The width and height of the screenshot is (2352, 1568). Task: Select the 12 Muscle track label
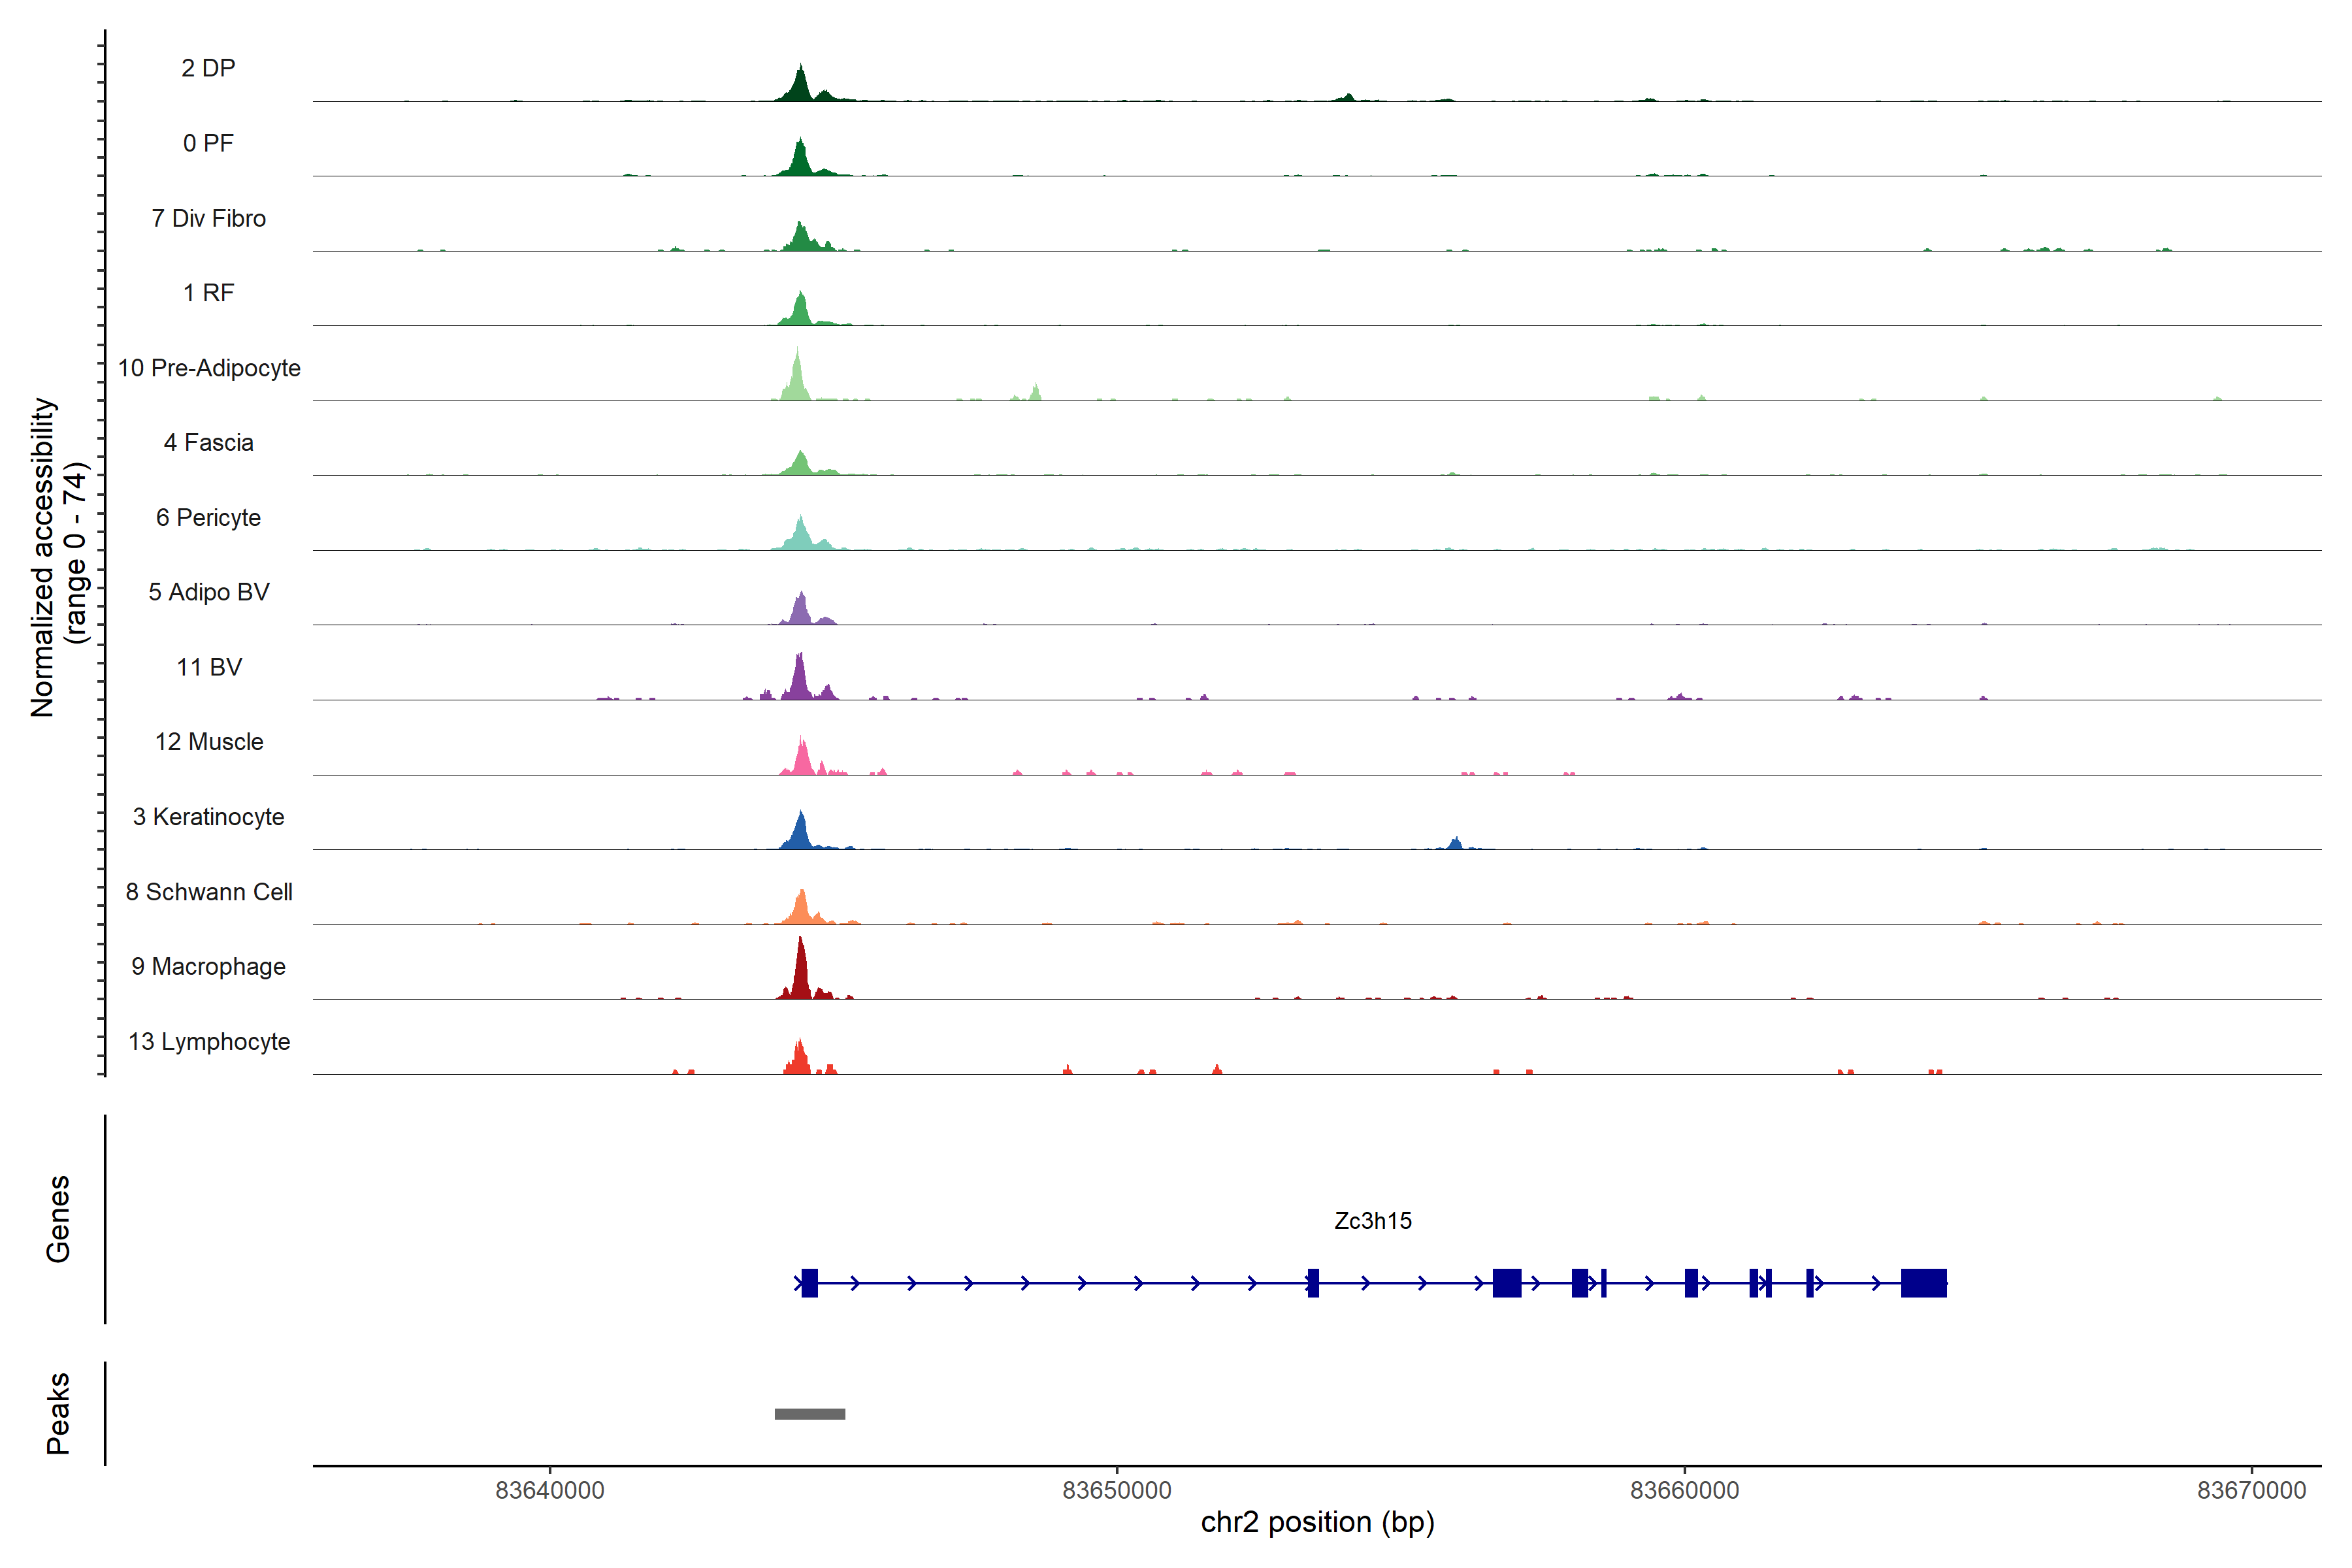click(x=208, y=742)
